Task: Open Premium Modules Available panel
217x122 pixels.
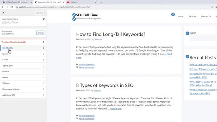Action: pyautogui.click(x=23, y=42)
